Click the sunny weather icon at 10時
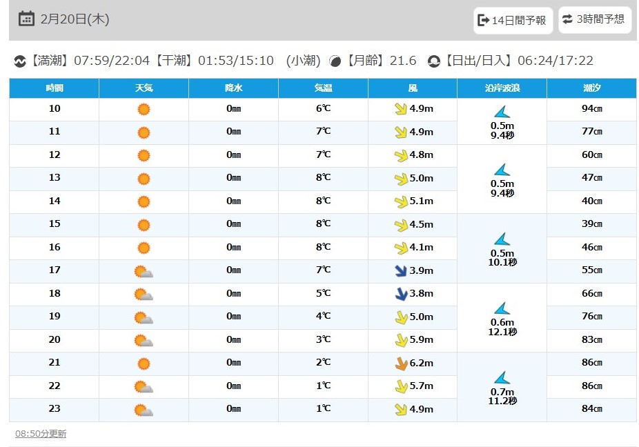Screen dimensions: 639x447 [x=144, y=109]
